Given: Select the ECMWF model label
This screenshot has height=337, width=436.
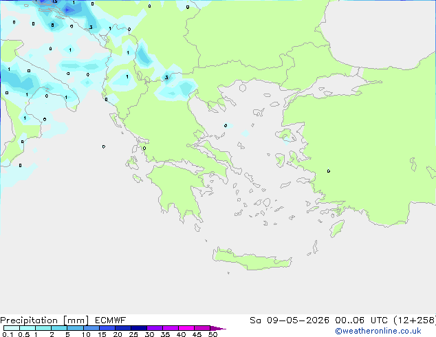Looking at the screenshot, I should click(111, 320).
